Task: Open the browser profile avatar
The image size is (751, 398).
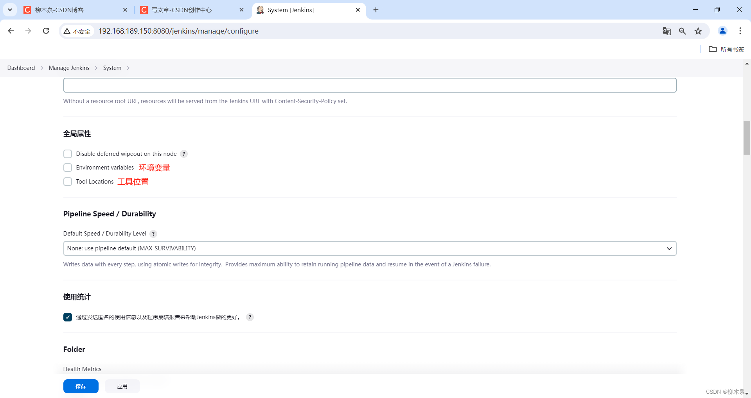Action: pyautogui.click(x=722, y=31)
